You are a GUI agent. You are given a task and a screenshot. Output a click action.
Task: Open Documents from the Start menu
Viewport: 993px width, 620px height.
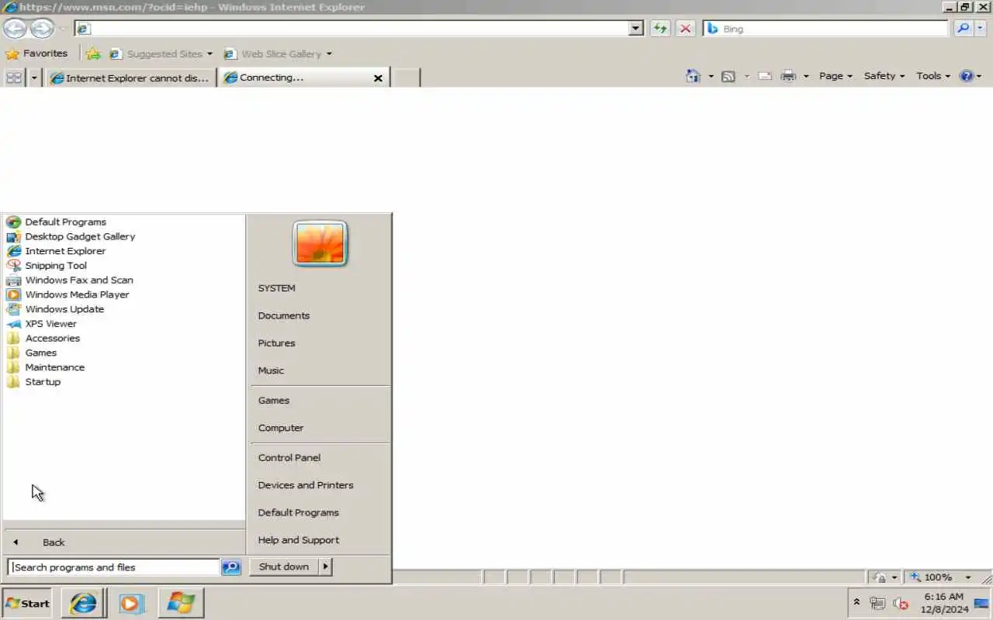[284, 315]
